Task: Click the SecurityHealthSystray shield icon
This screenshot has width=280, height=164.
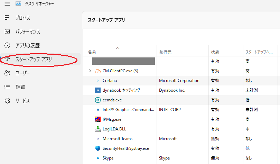Action: pos(98,148)
